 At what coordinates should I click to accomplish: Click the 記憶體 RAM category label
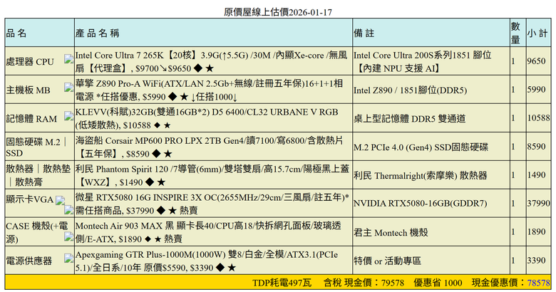pos(31,119)
